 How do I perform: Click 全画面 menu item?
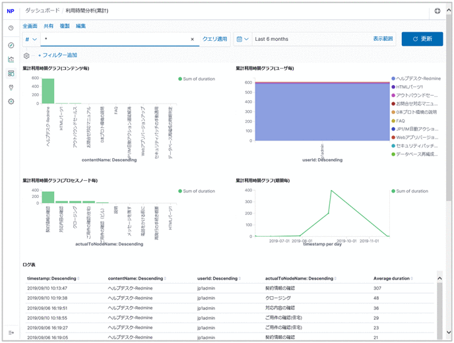(30, 26)
